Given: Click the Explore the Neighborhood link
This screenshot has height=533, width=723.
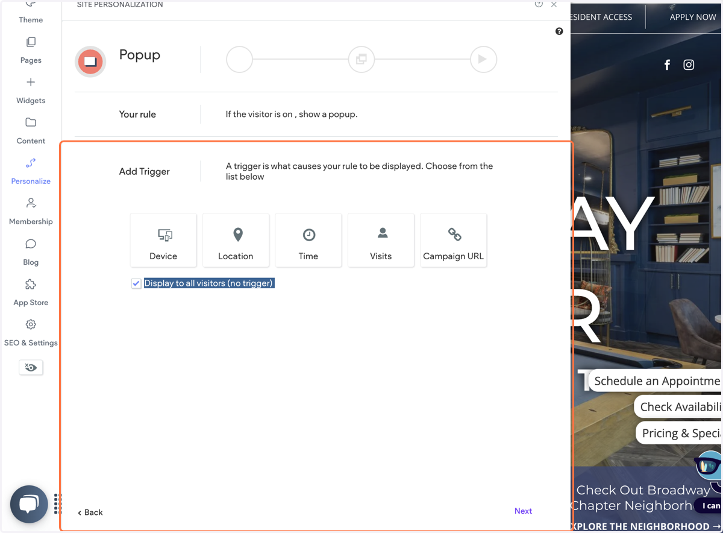Looking at the screenshot, I should [646, 526].
